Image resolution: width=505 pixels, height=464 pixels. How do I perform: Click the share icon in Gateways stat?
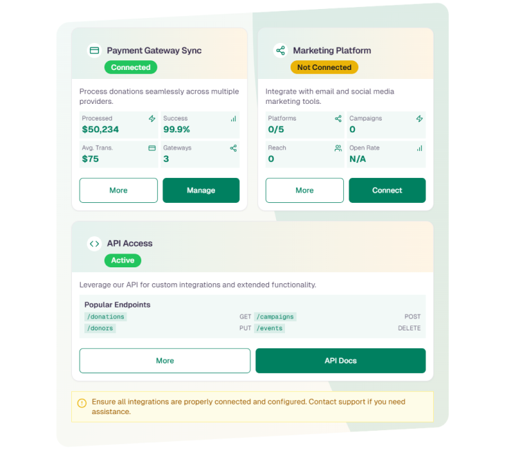coord(233,148)
